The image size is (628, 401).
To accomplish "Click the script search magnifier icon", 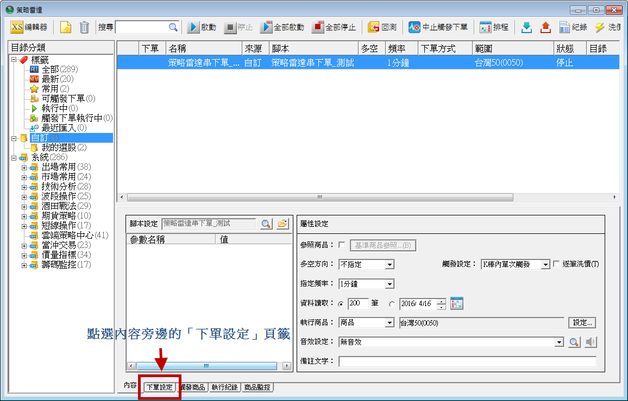I will (266, 224).
